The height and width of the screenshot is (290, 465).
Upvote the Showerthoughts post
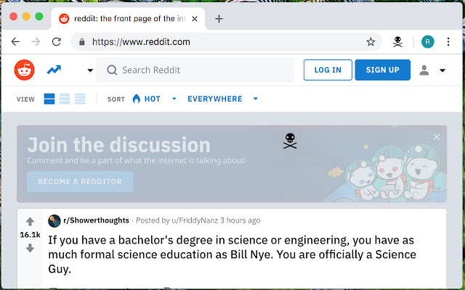(x=30, y=221)
